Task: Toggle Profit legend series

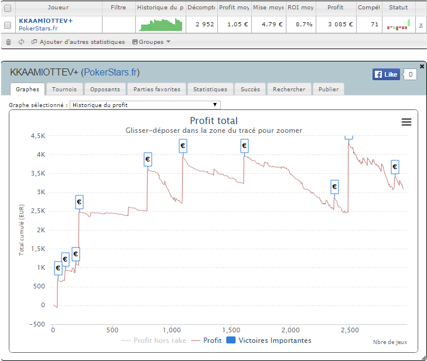Action: pyautogui.click(x=206, y=341)
